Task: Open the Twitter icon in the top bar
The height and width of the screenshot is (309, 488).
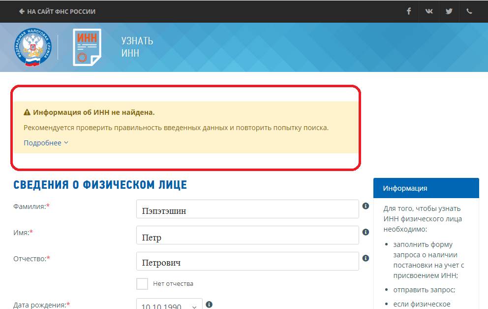Action: 449,10
